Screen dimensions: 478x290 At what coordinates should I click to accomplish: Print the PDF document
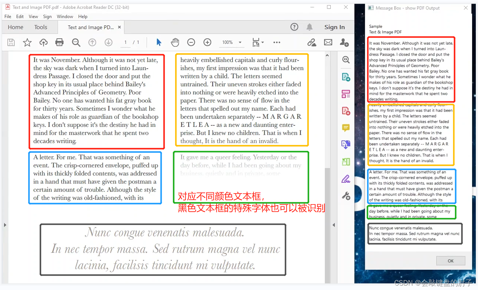click(59, 42)
